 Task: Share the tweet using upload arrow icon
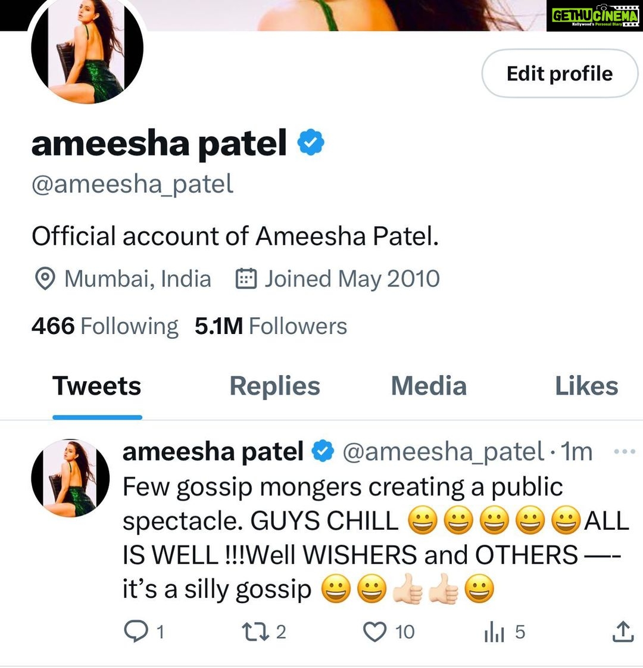[x=623, y=631]
